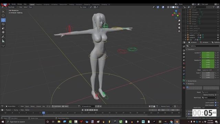Open Task View on the taskbar
The width and height of the screenshot is (220, 124).
tap(53, 122)
